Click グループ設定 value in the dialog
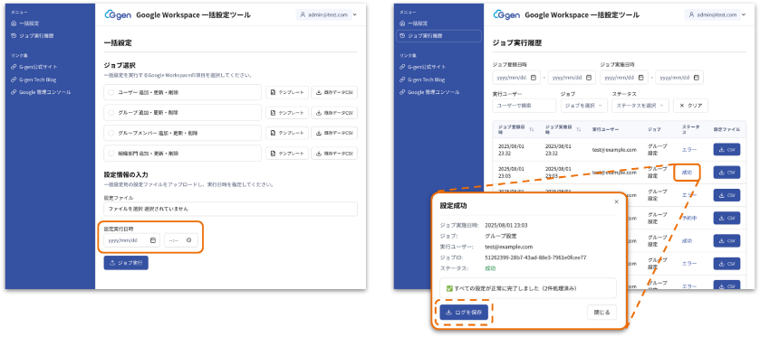 (x=501, y=236)
